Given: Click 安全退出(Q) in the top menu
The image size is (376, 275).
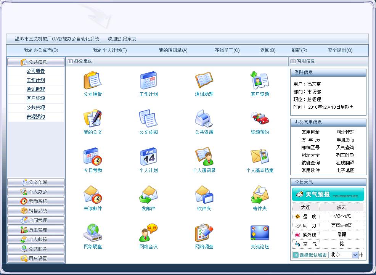Looking at the screenshot, I should click(x=340, y=50).
